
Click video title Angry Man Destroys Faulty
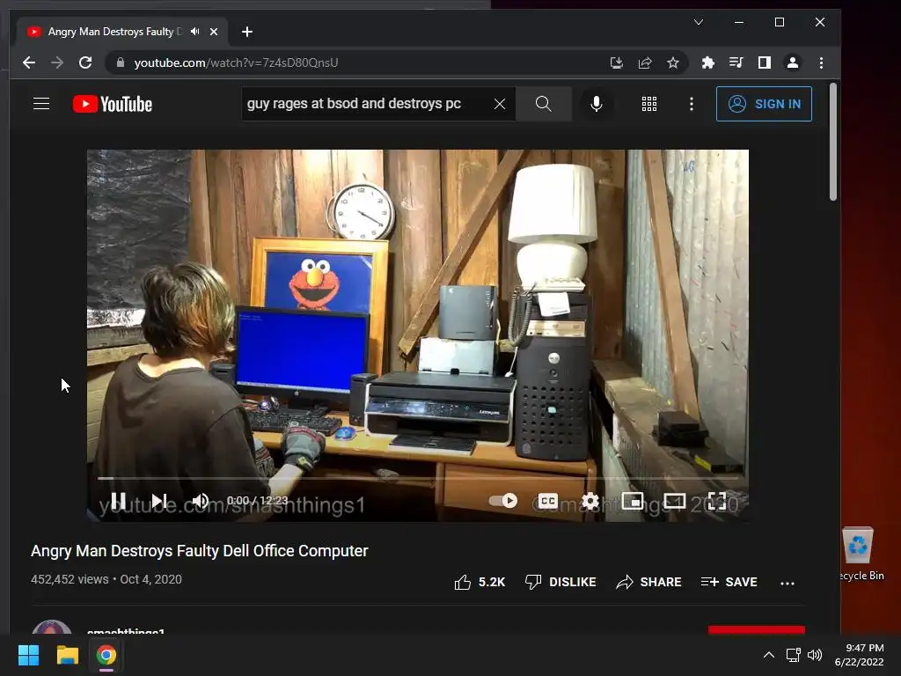[200, 551]
